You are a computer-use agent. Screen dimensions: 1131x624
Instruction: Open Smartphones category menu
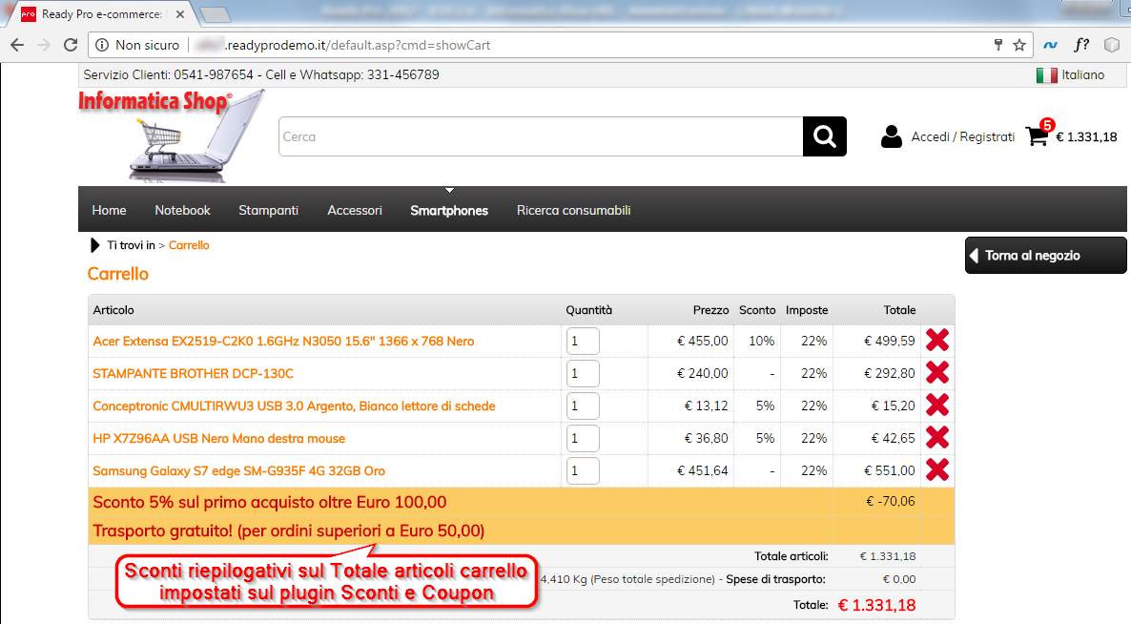pos(449,211)
